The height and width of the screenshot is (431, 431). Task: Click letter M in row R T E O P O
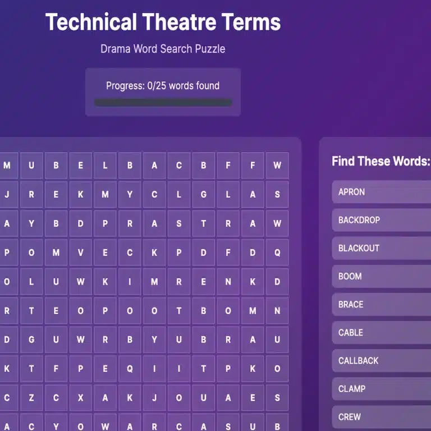[x=253, y=310]
